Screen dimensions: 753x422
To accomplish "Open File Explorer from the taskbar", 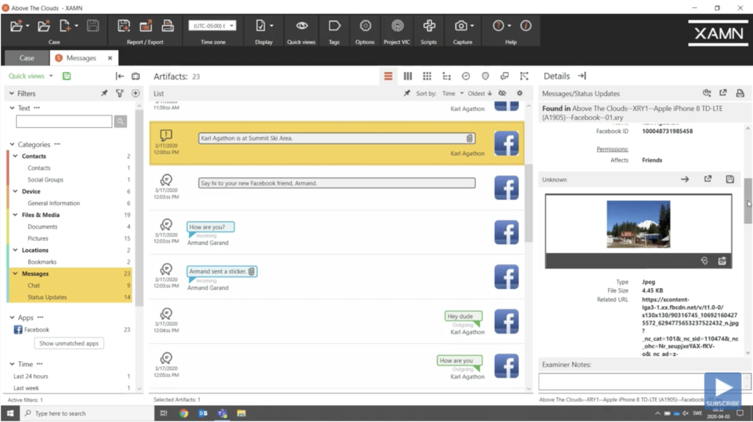I will 241,413.
